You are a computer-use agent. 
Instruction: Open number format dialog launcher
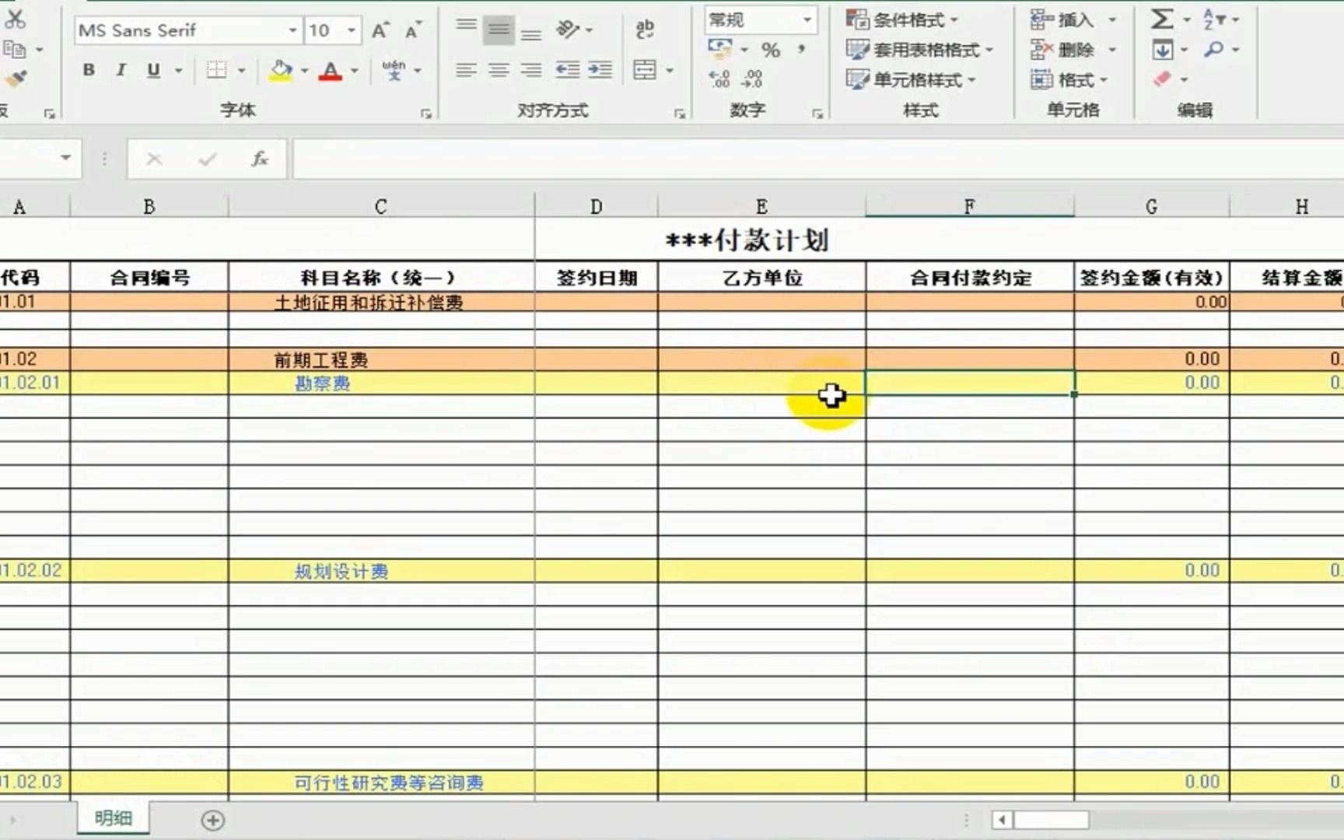point(817,114)
